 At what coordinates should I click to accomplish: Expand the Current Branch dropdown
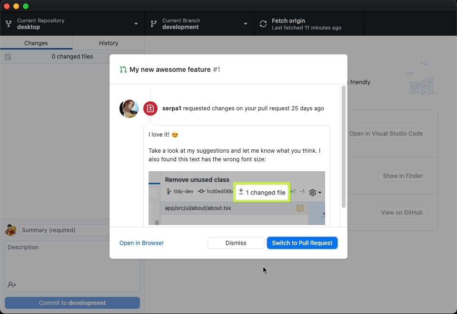pyautogui.click(x=199, y=24)
